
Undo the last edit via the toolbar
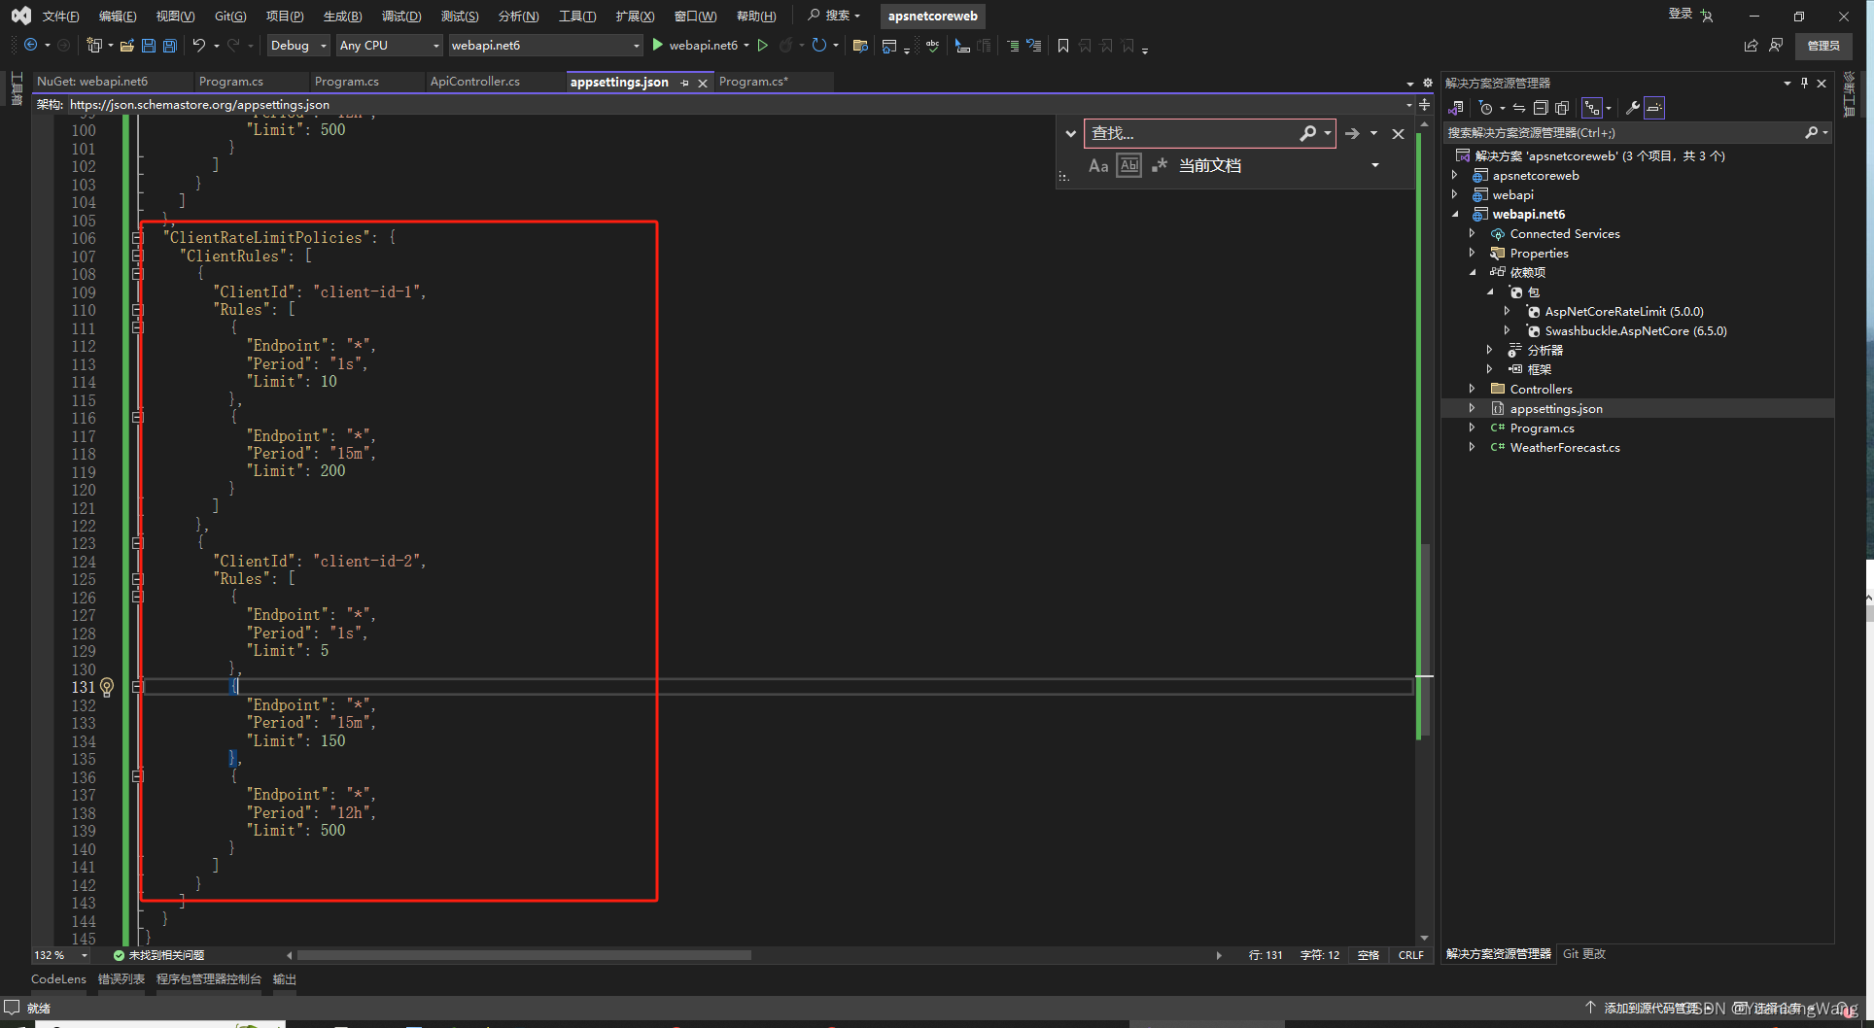(x=198, y=45)
